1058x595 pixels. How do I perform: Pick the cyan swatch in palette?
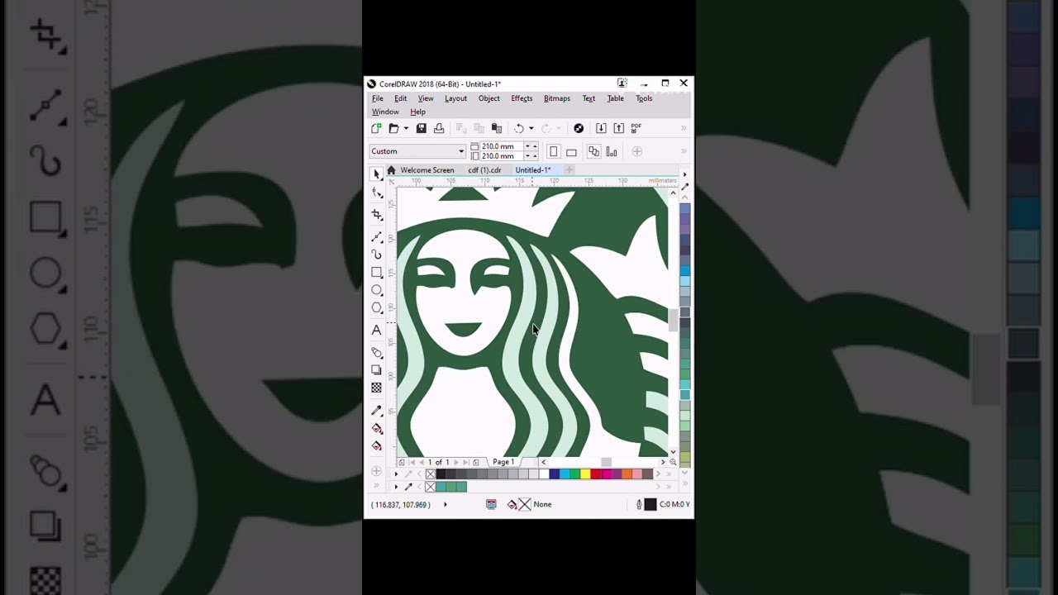tap(565, 474)
